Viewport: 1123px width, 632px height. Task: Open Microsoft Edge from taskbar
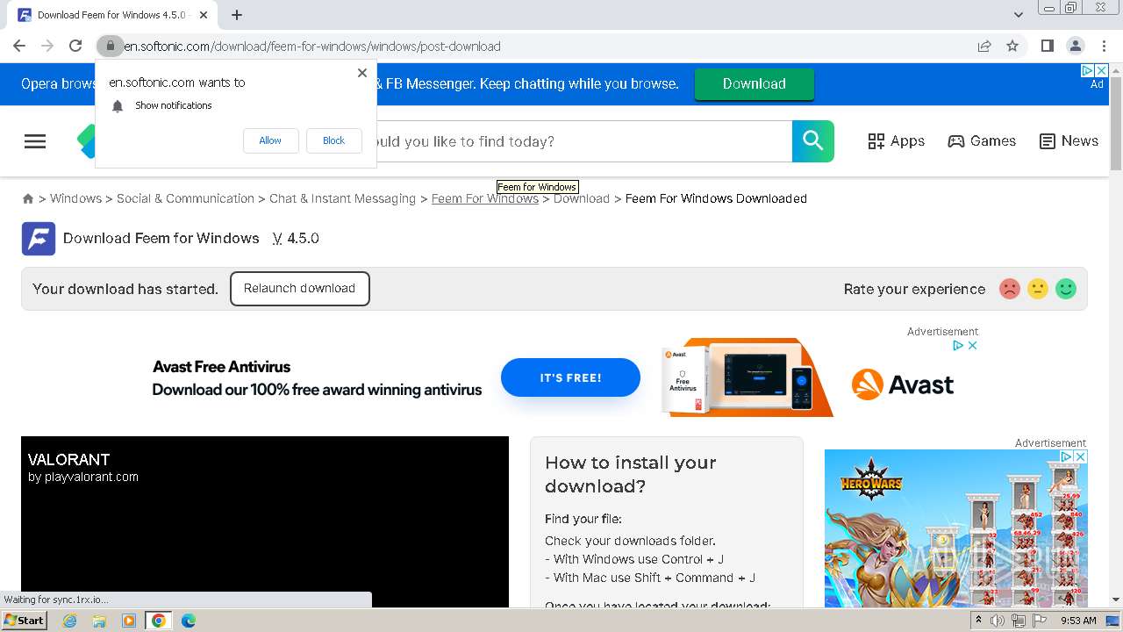[189, 621]
